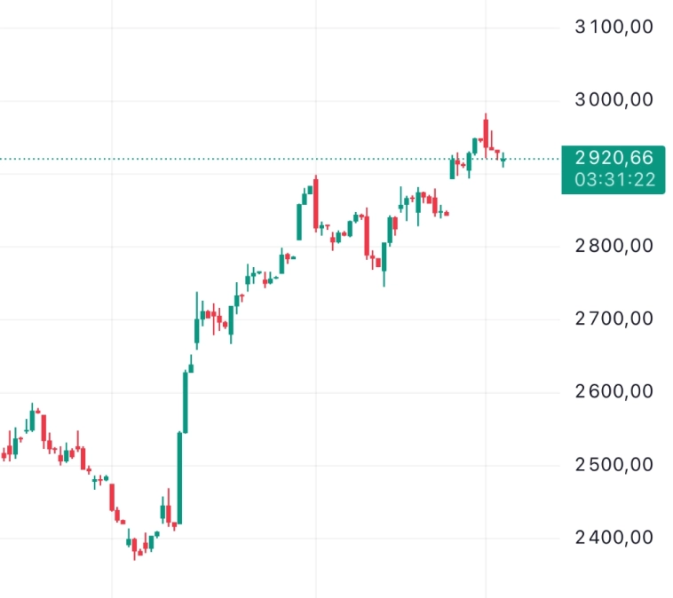Click the 2500,00 price axis label

[614, 464]
